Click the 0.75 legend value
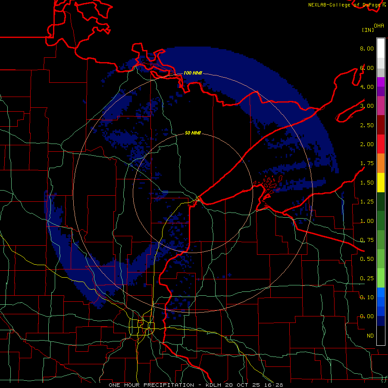This screenshot has height=388, width=388. pos(367,240)
